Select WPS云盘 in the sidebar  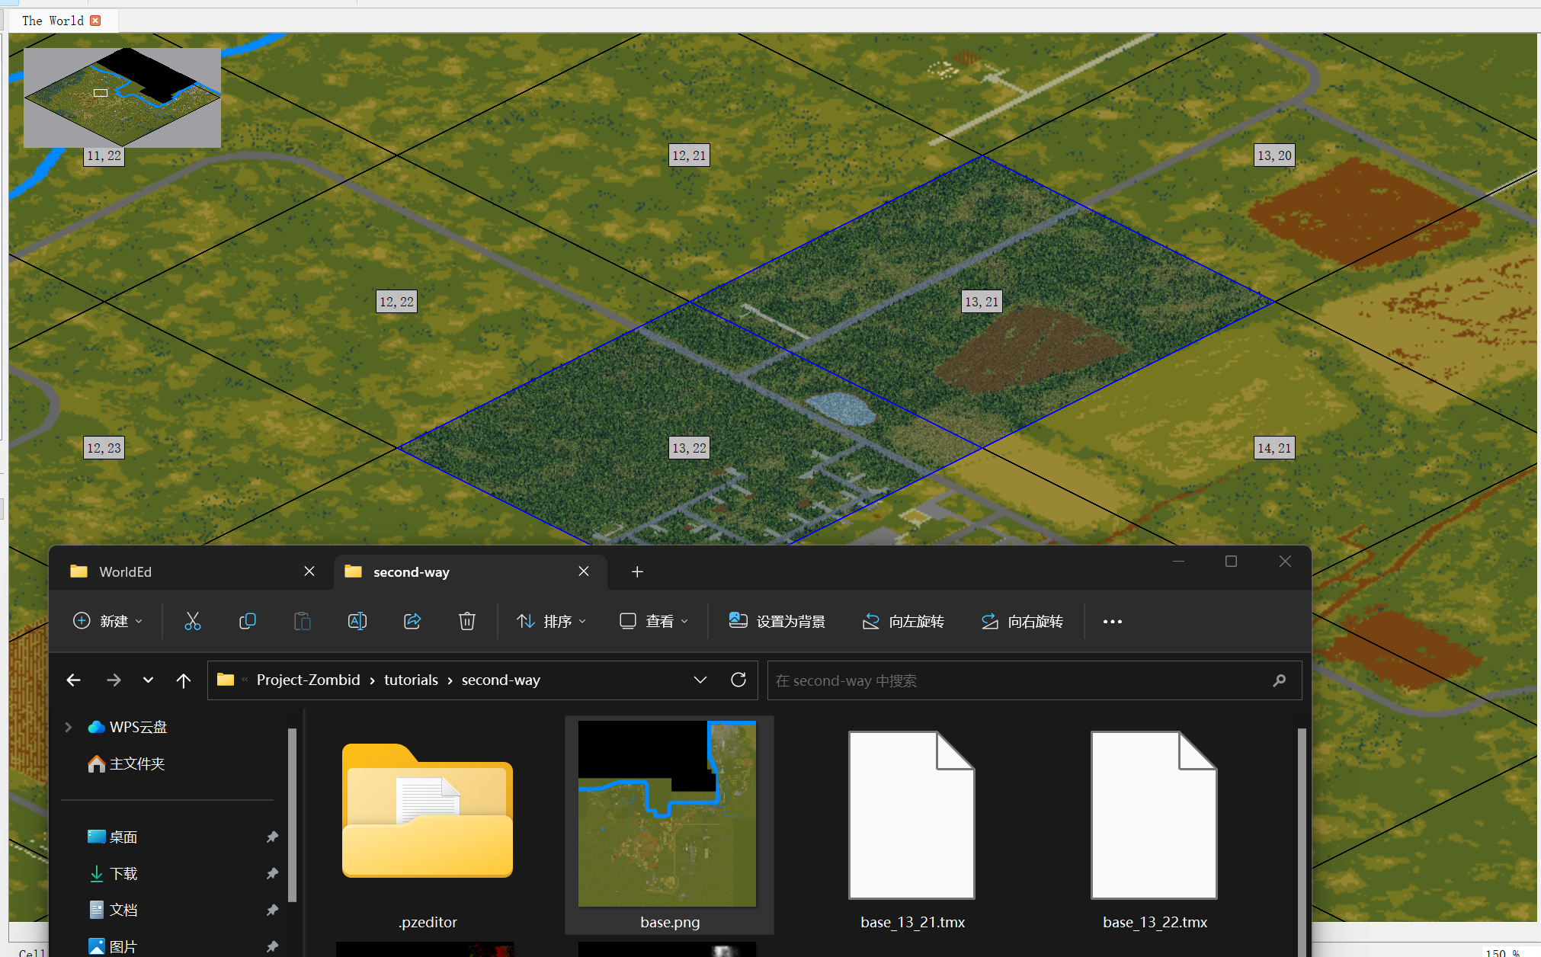pyautogui.click(x=137, y=727)
